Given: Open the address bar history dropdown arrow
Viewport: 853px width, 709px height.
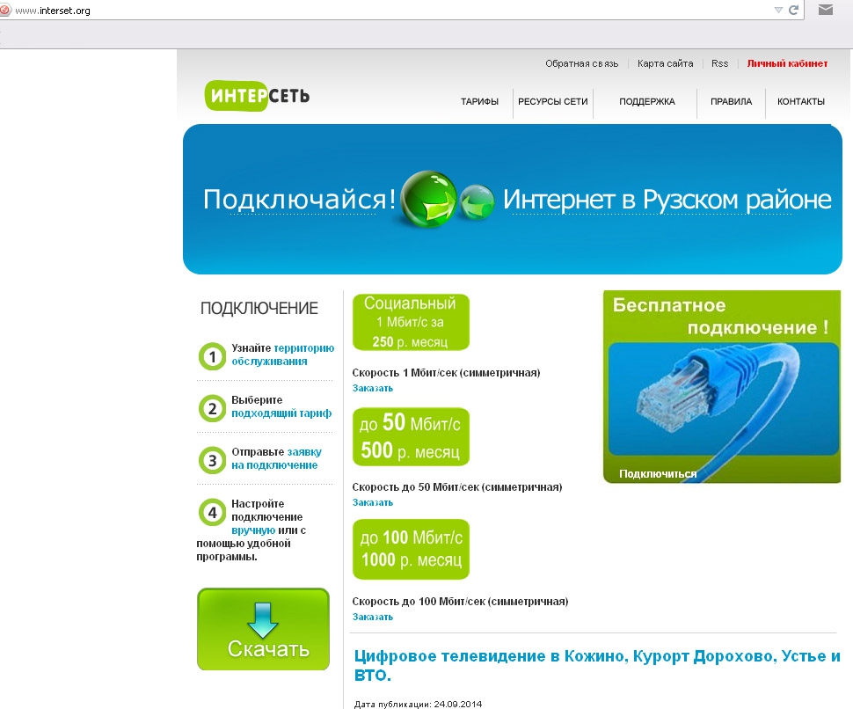Looking at the screenshot, I should (x=777, y=11).
